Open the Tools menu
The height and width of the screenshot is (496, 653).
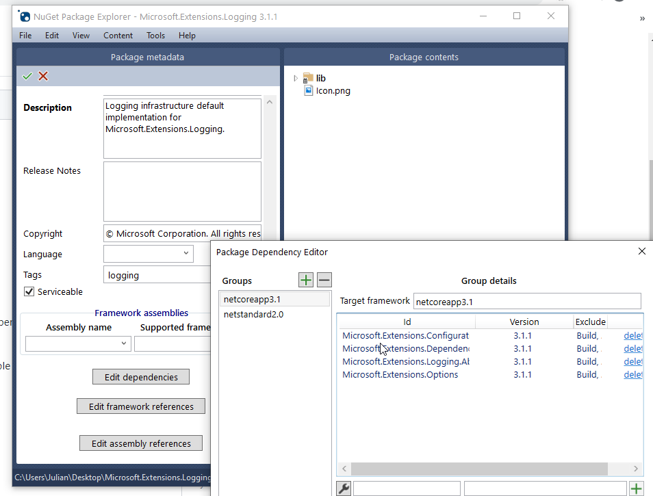(x=155, y=36)
